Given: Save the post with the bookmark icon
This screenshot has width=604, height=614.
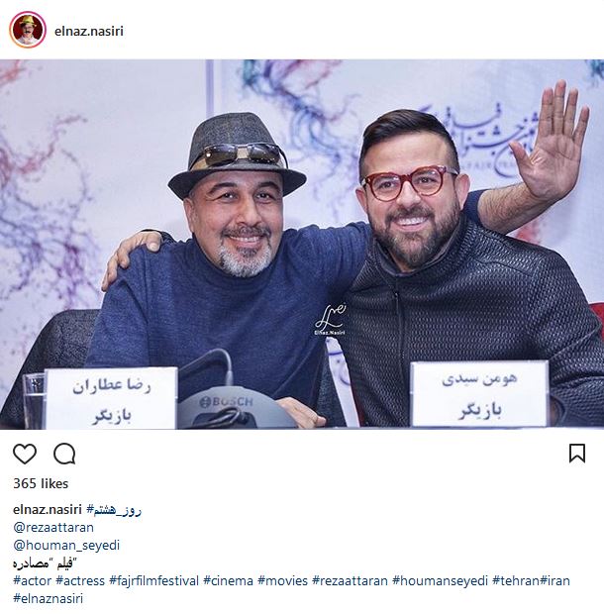Looking at the screenshot, I should (x=577, y=454).
